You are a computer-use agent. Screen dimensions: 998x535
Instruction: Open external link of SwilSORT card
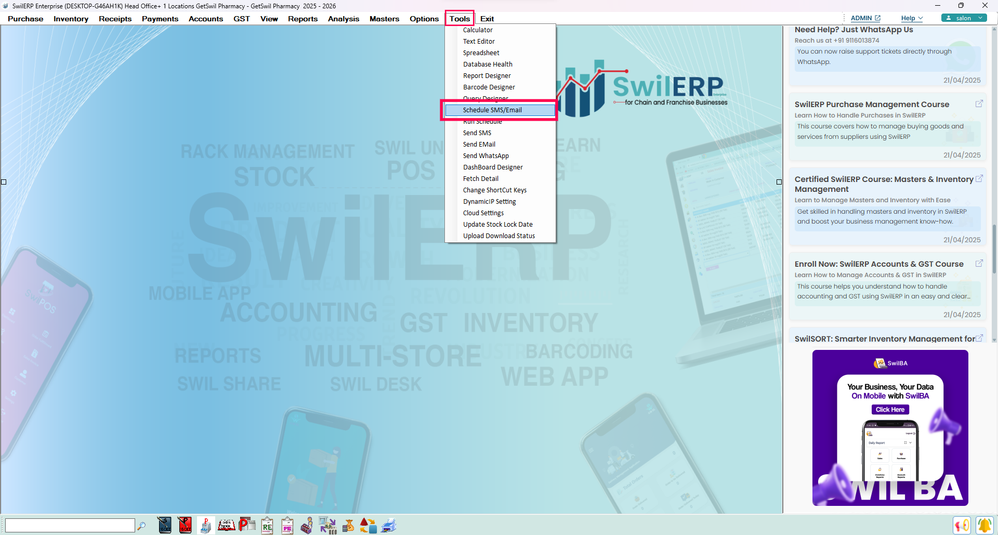click(979, 338)
